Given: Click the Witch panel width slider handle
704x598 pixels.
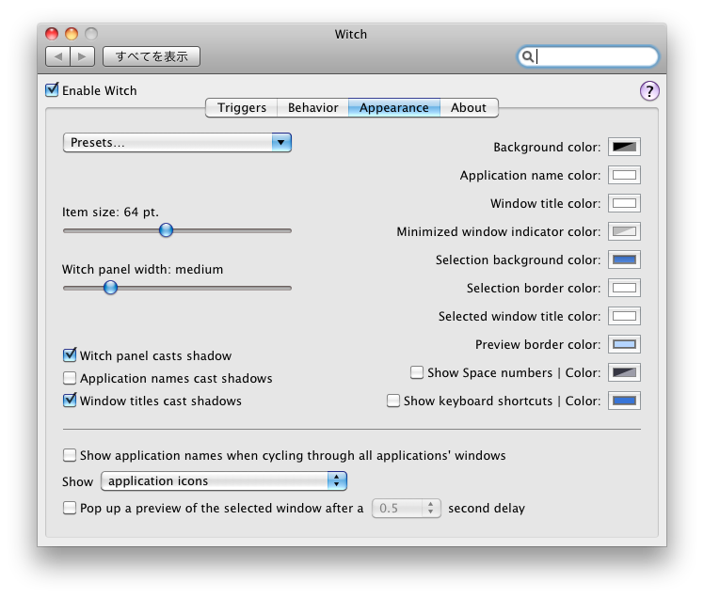Looking at the screenshot, I should click(x=110, y=287).
